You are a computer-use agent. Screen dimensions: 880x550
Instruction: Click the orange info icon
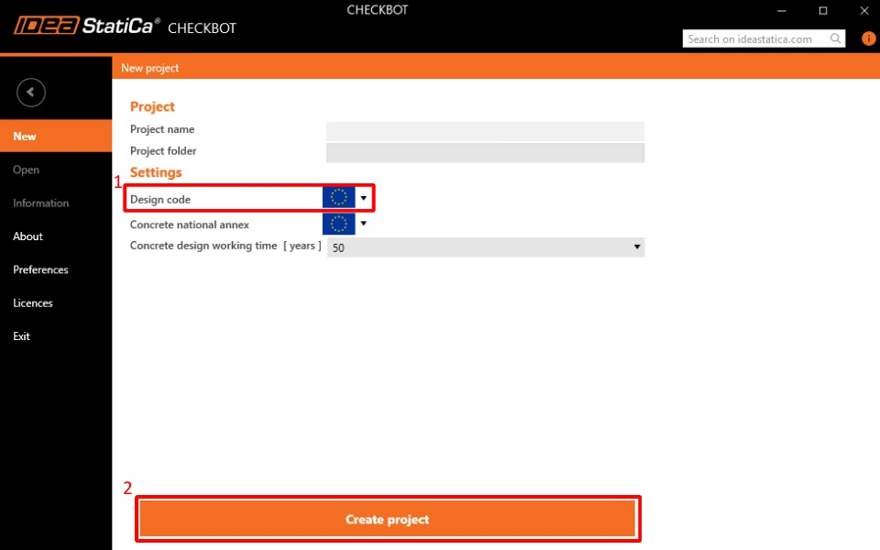click(x=868, y=38)
